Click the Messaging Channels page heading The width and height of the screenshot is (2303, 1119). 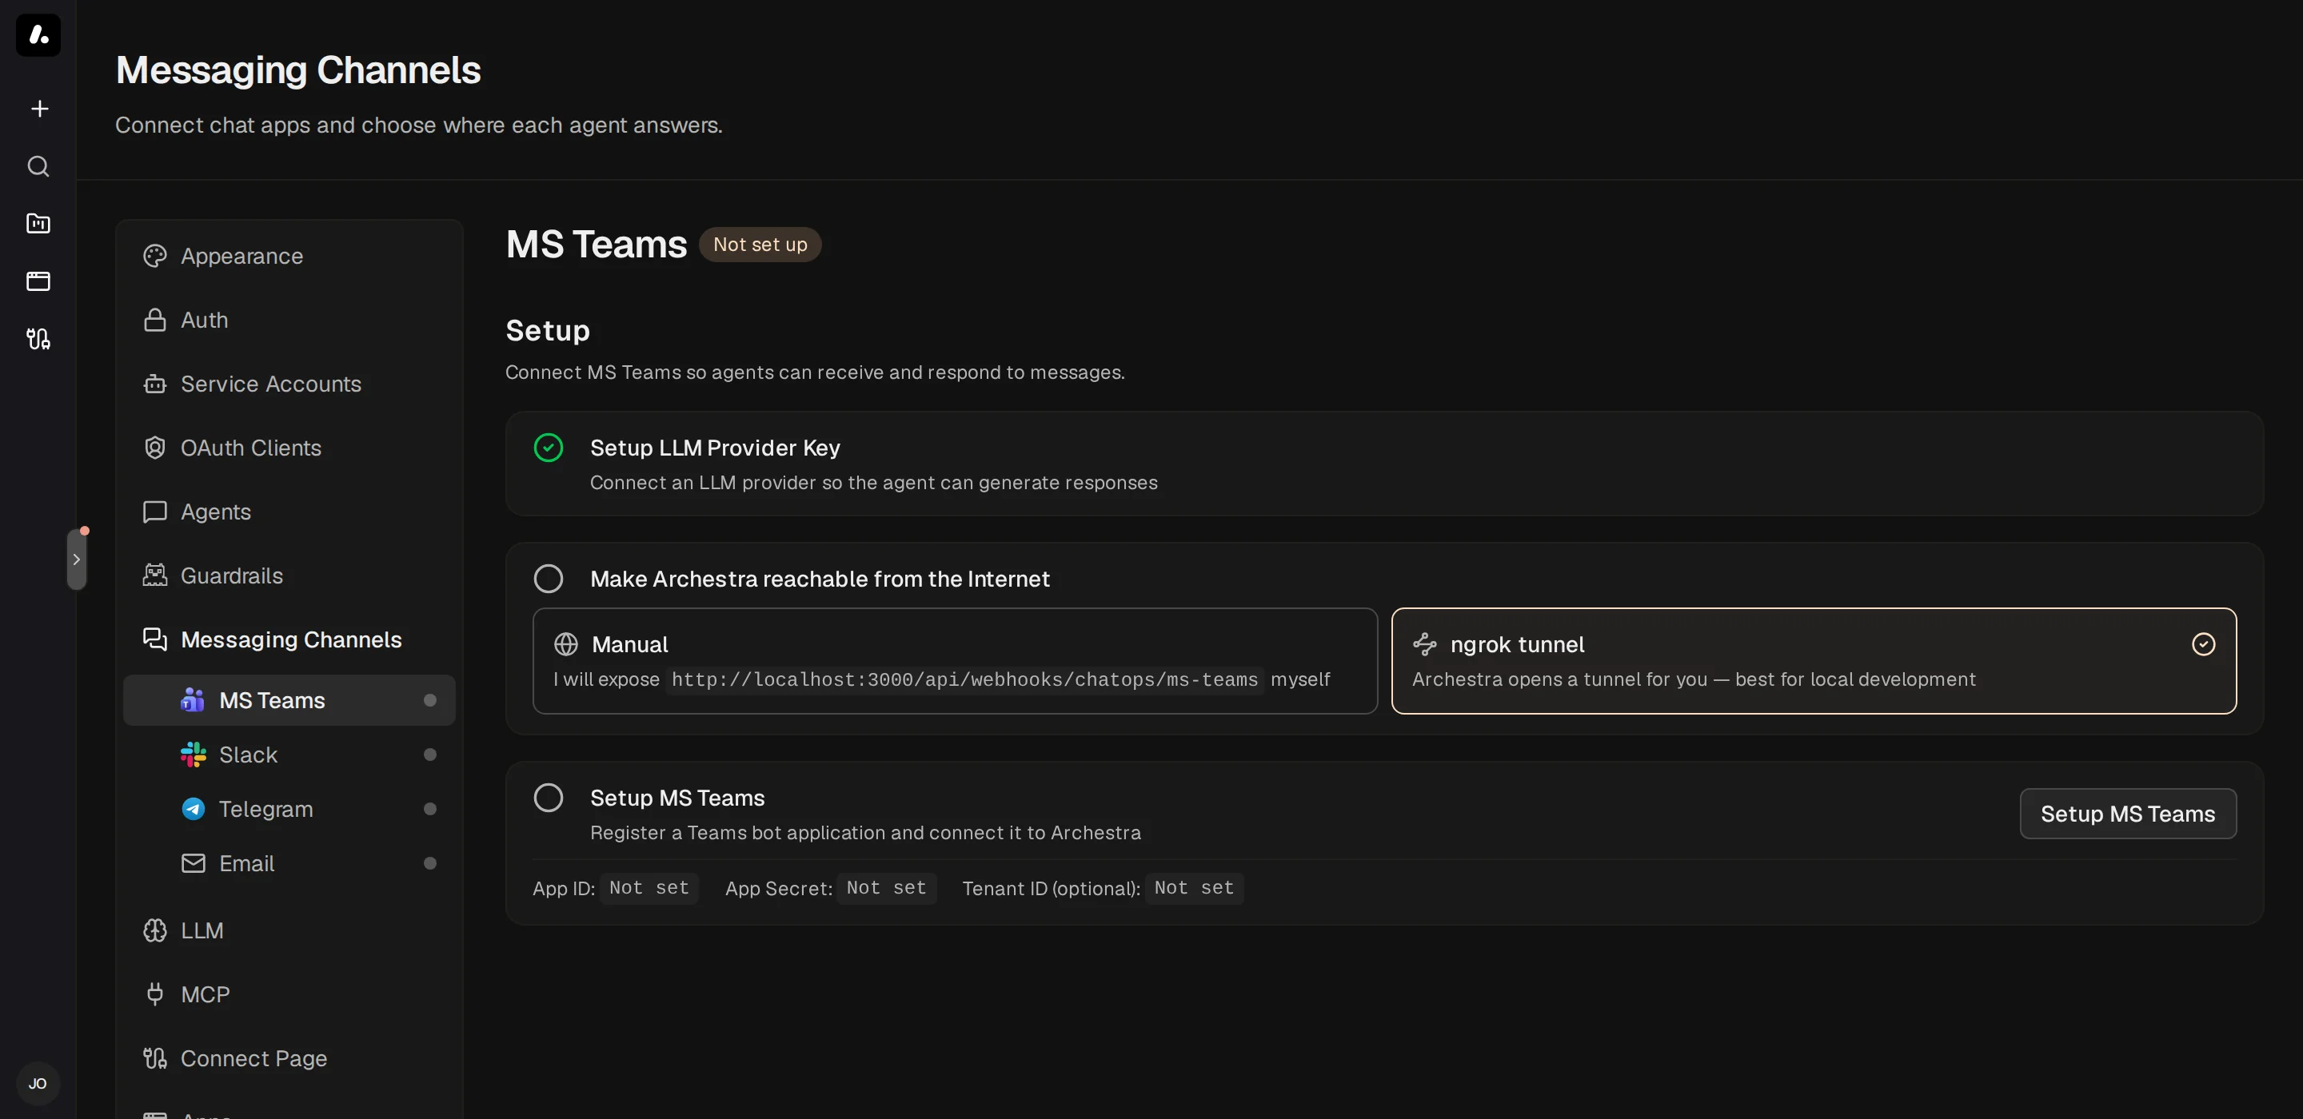(297, 70)
